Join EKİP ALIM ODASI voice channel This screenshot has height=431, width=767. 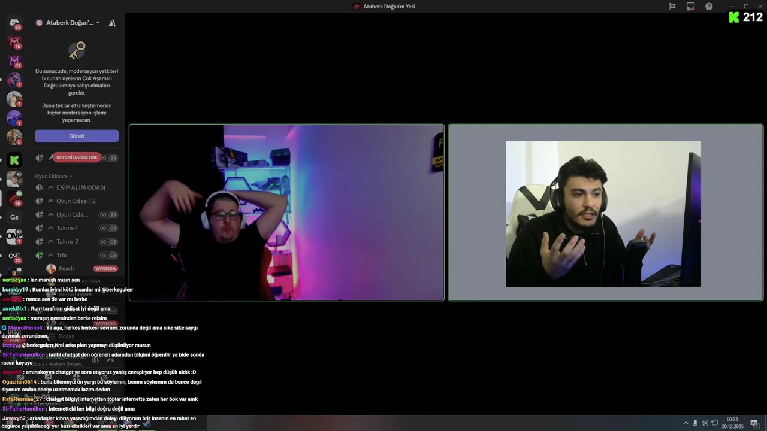(77, 187)
